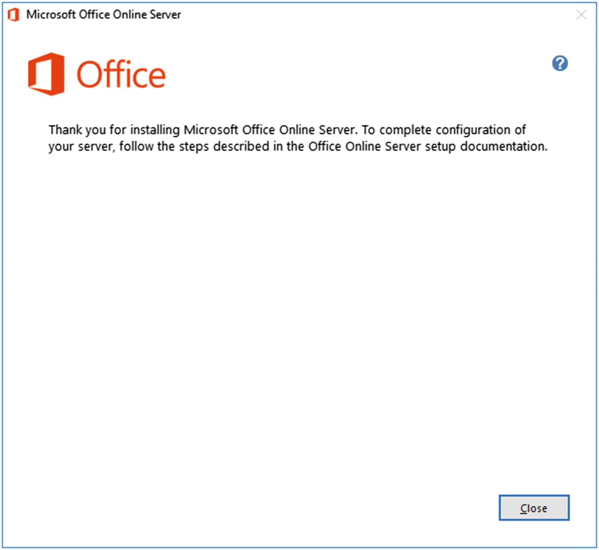The image size is (599, 550).
Task: Click the small Office icon in title bar
Action: click(14, 15)
